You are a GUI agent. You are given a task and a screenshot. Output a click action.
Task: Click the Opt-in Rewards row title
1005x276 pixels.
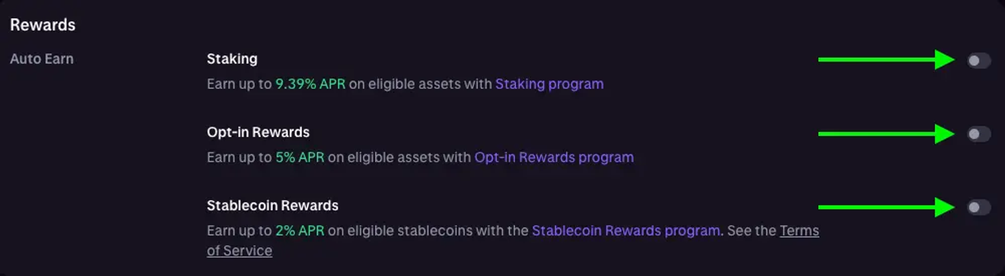tap(258, 132)
